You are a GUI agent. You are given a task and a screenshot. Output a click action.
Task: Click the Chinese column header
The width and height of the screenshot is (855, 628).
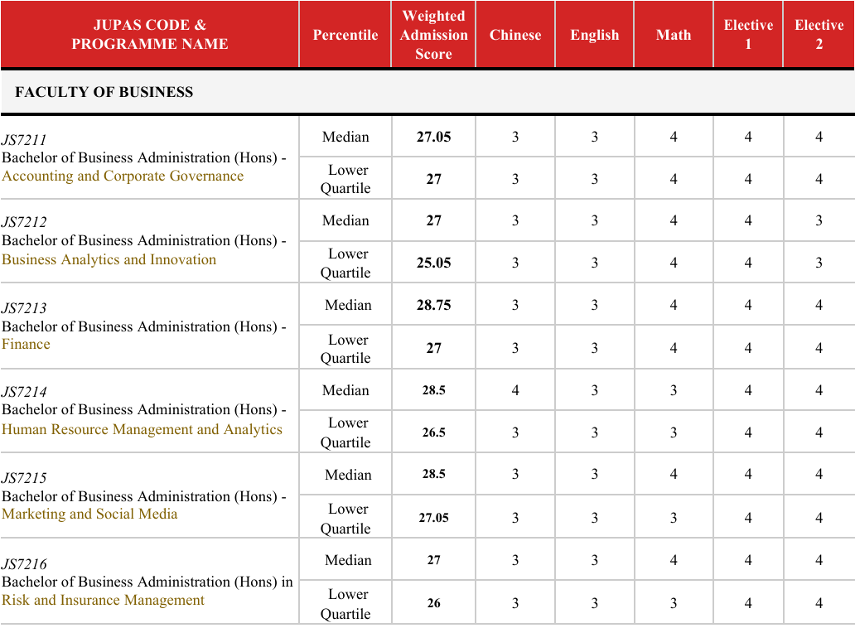[514, 35]
